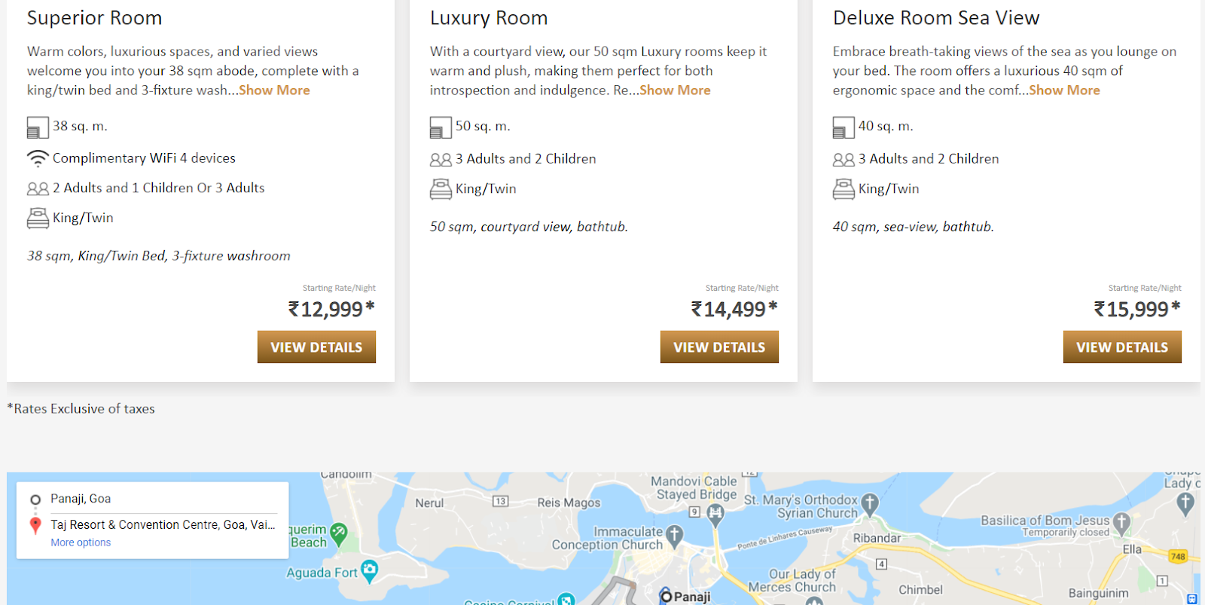Click the Luxury Room title
Viewport: 1205px width, 605px height.
[489, 18]
